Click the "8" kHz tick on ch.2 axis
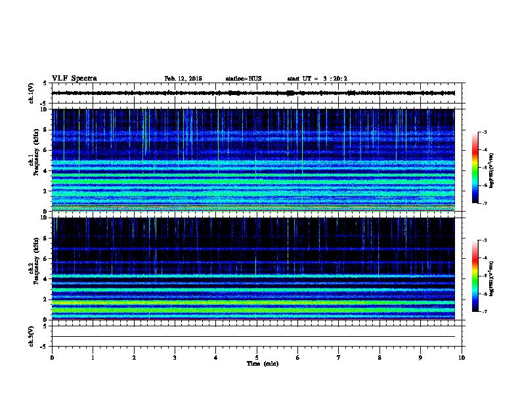Image resolution: width=520 pixels, height=401 pixels. (x=45, y=239)
